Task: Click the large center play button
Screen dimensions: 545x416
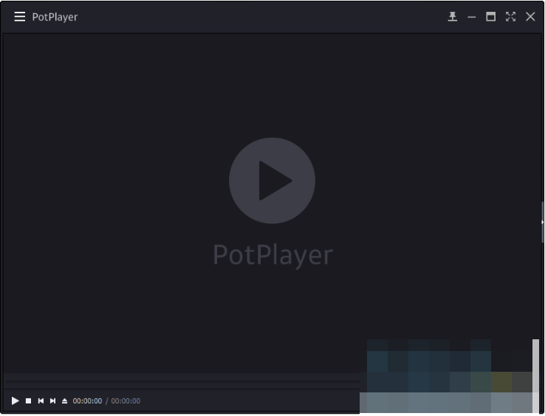Action: pos(272,181)
